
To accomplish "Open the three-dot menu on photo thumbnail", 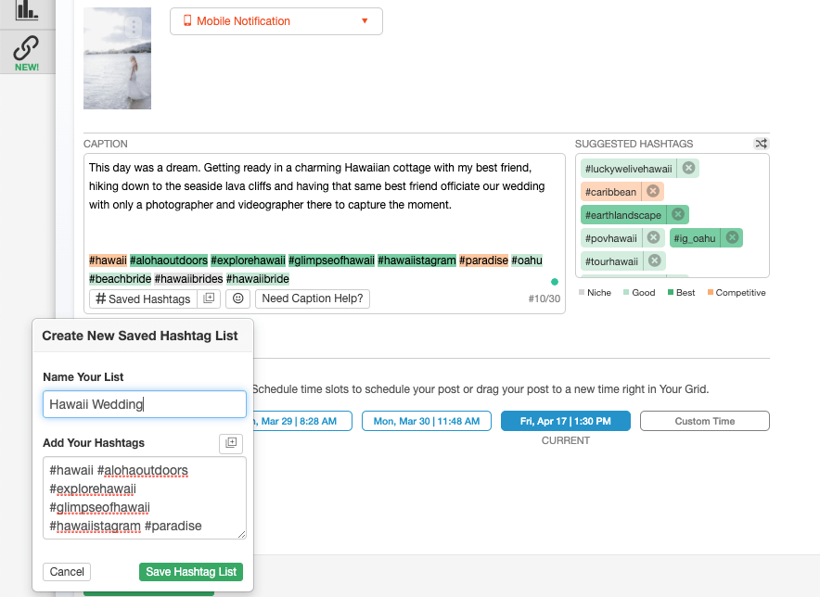I will pyautogui.click(x=134, y=27).
